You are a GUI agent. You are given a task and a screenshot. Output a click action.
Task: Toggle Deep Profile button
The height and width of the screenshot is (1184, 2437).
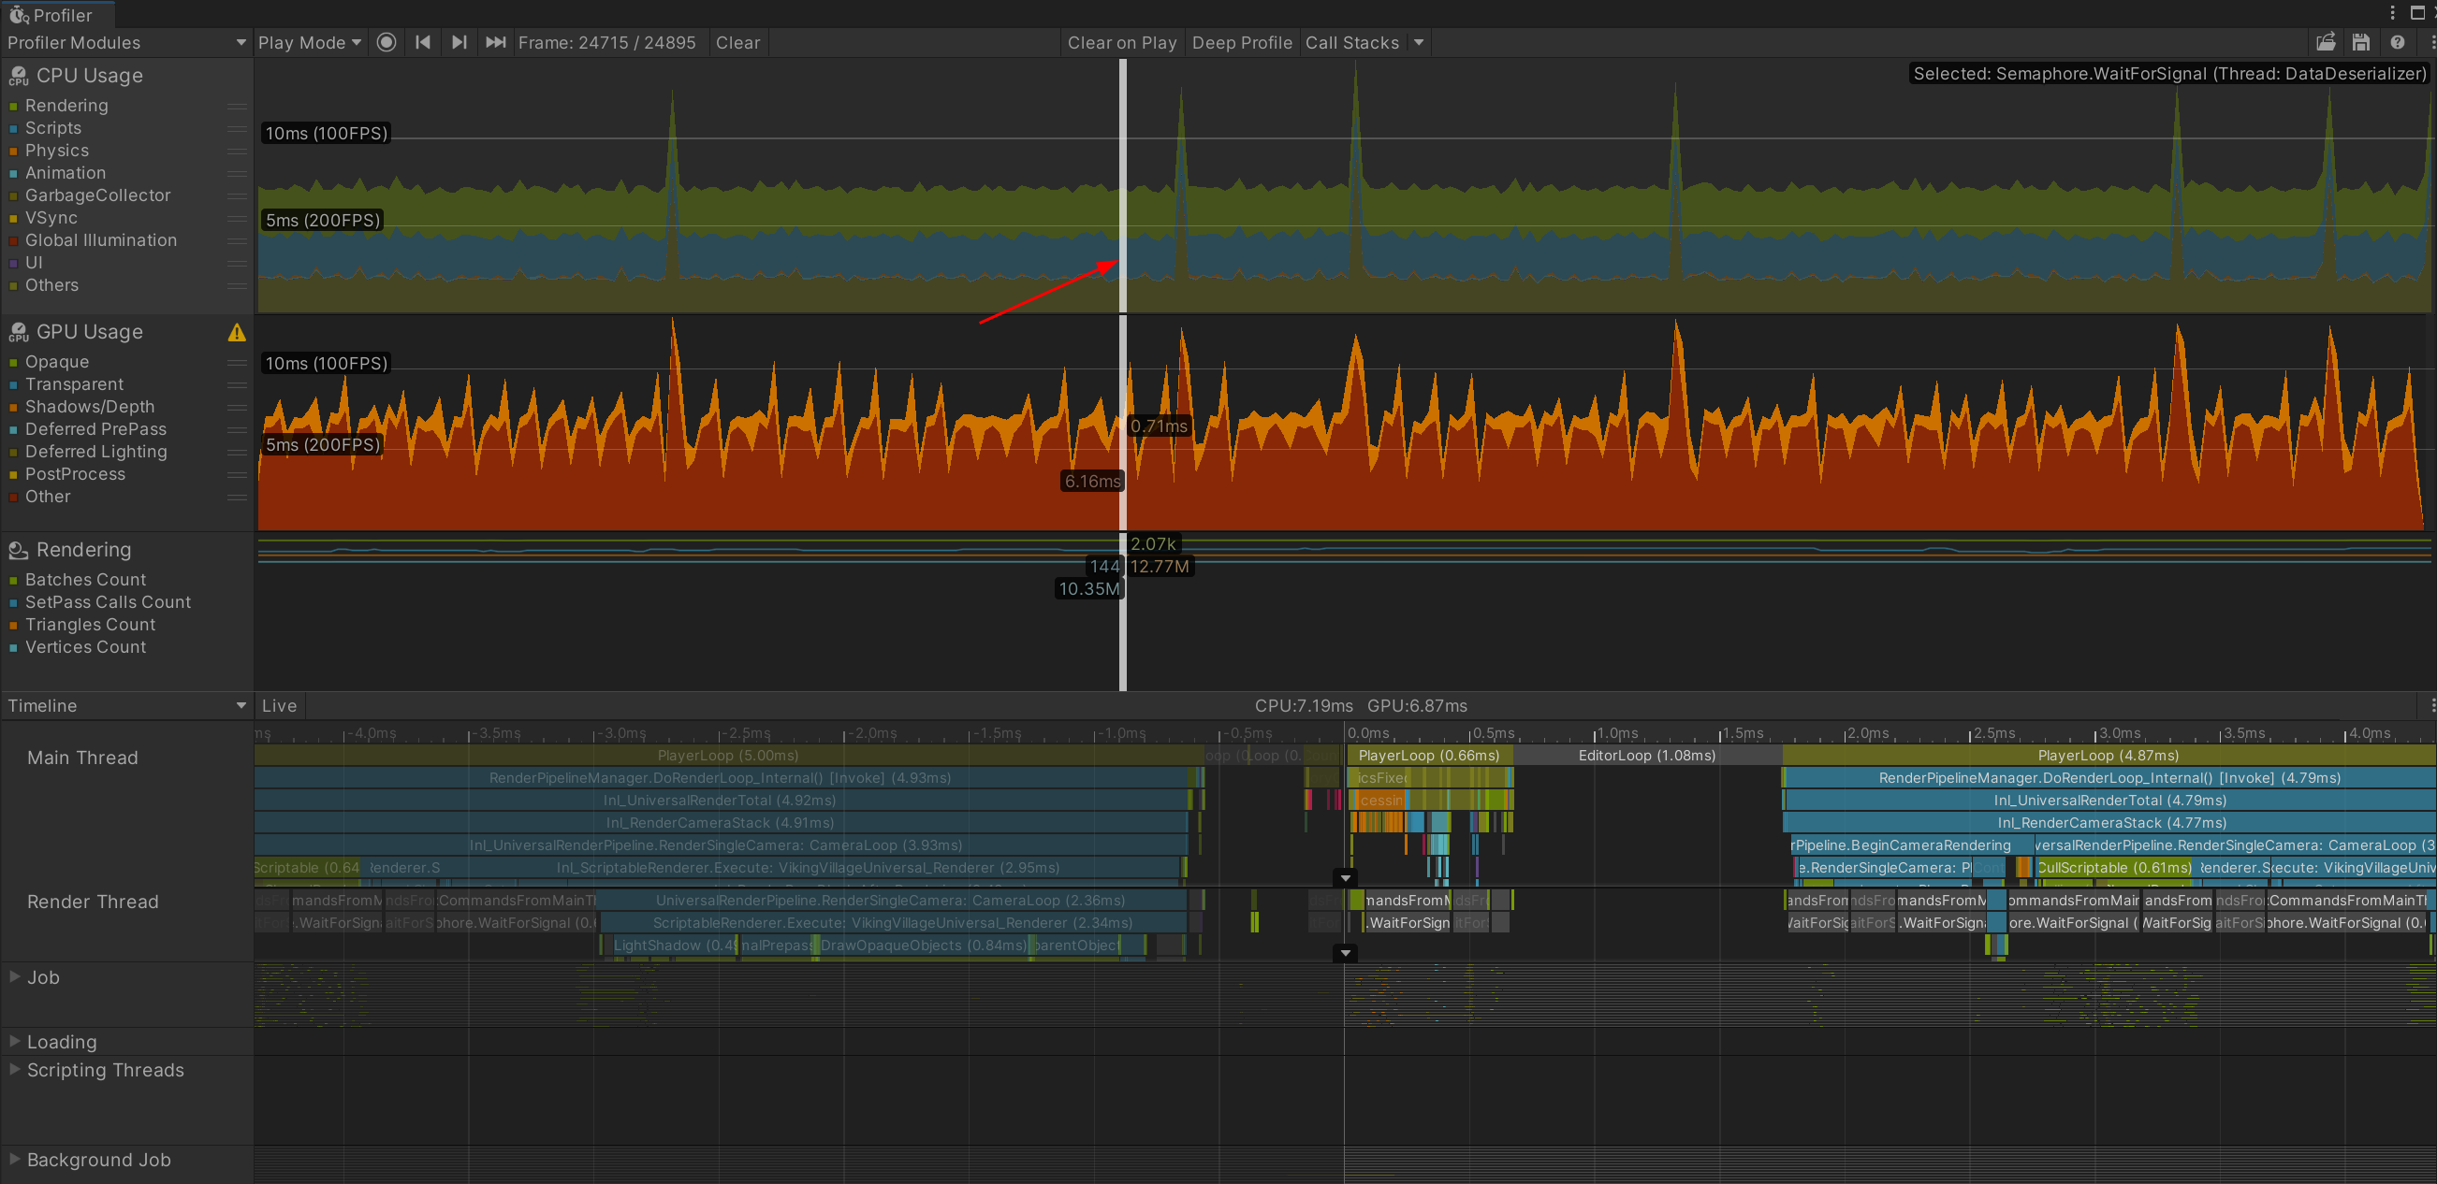point(1241,43)
